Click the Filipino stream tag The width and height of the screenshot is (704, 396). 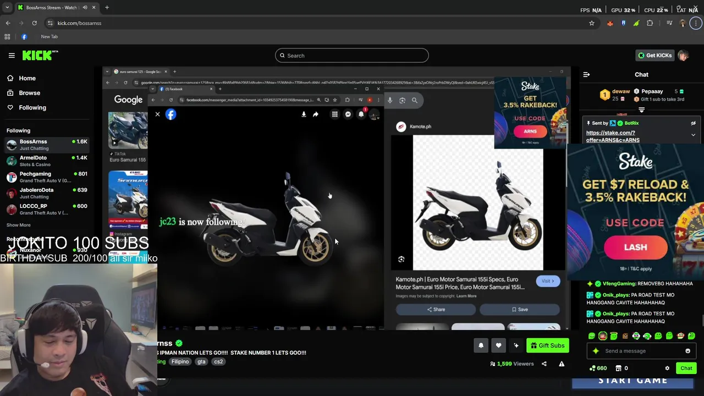point(180,362)
